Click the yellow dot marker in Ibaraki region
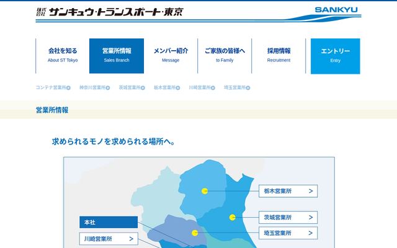397x248 pixels. pyautogui.click(x=233, y=218)
